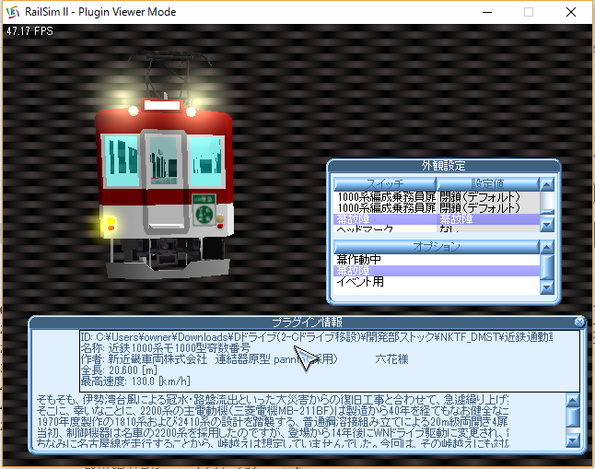Close the プラグイン情報 panel

click(579, 322)
